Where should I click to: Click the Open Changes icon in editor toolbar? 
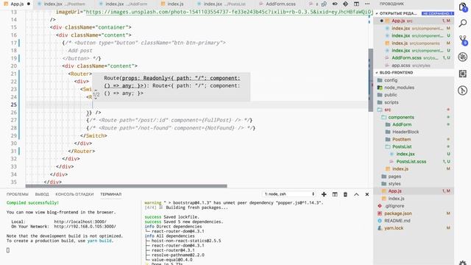click(324, 4)
